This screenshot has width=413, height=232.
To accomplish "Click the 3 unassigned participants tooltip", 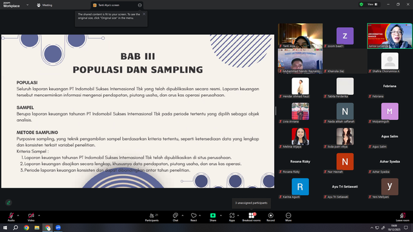I will click(251, 203).
